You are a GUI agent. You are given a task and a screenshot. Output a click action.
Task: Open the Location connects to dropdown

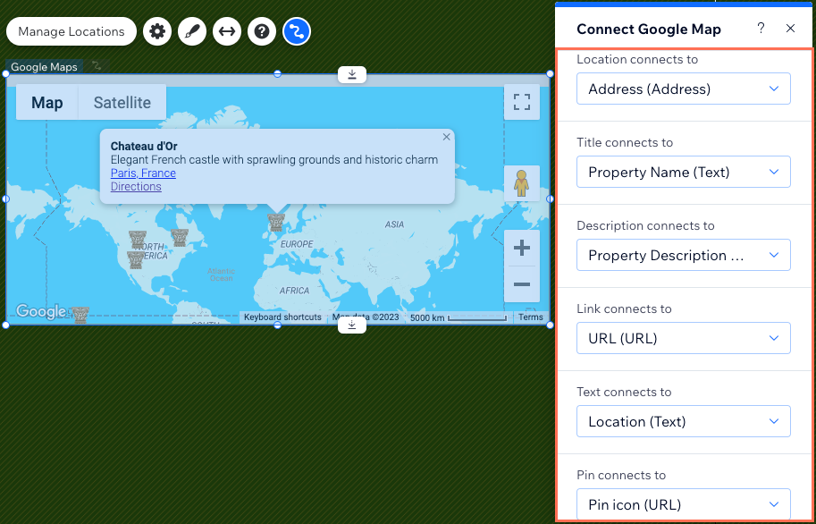coord(684,89)
